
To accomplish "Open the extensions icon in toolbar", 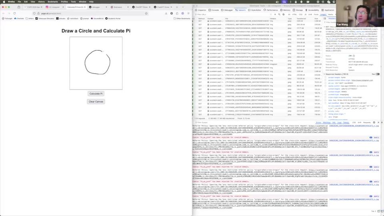I will click(177, 14).
